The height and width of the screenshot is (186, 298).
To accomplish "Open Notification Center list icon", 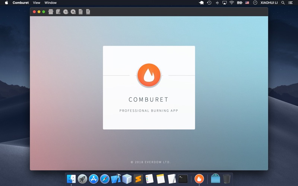I will pyautogui.click(x=290, y=3).
